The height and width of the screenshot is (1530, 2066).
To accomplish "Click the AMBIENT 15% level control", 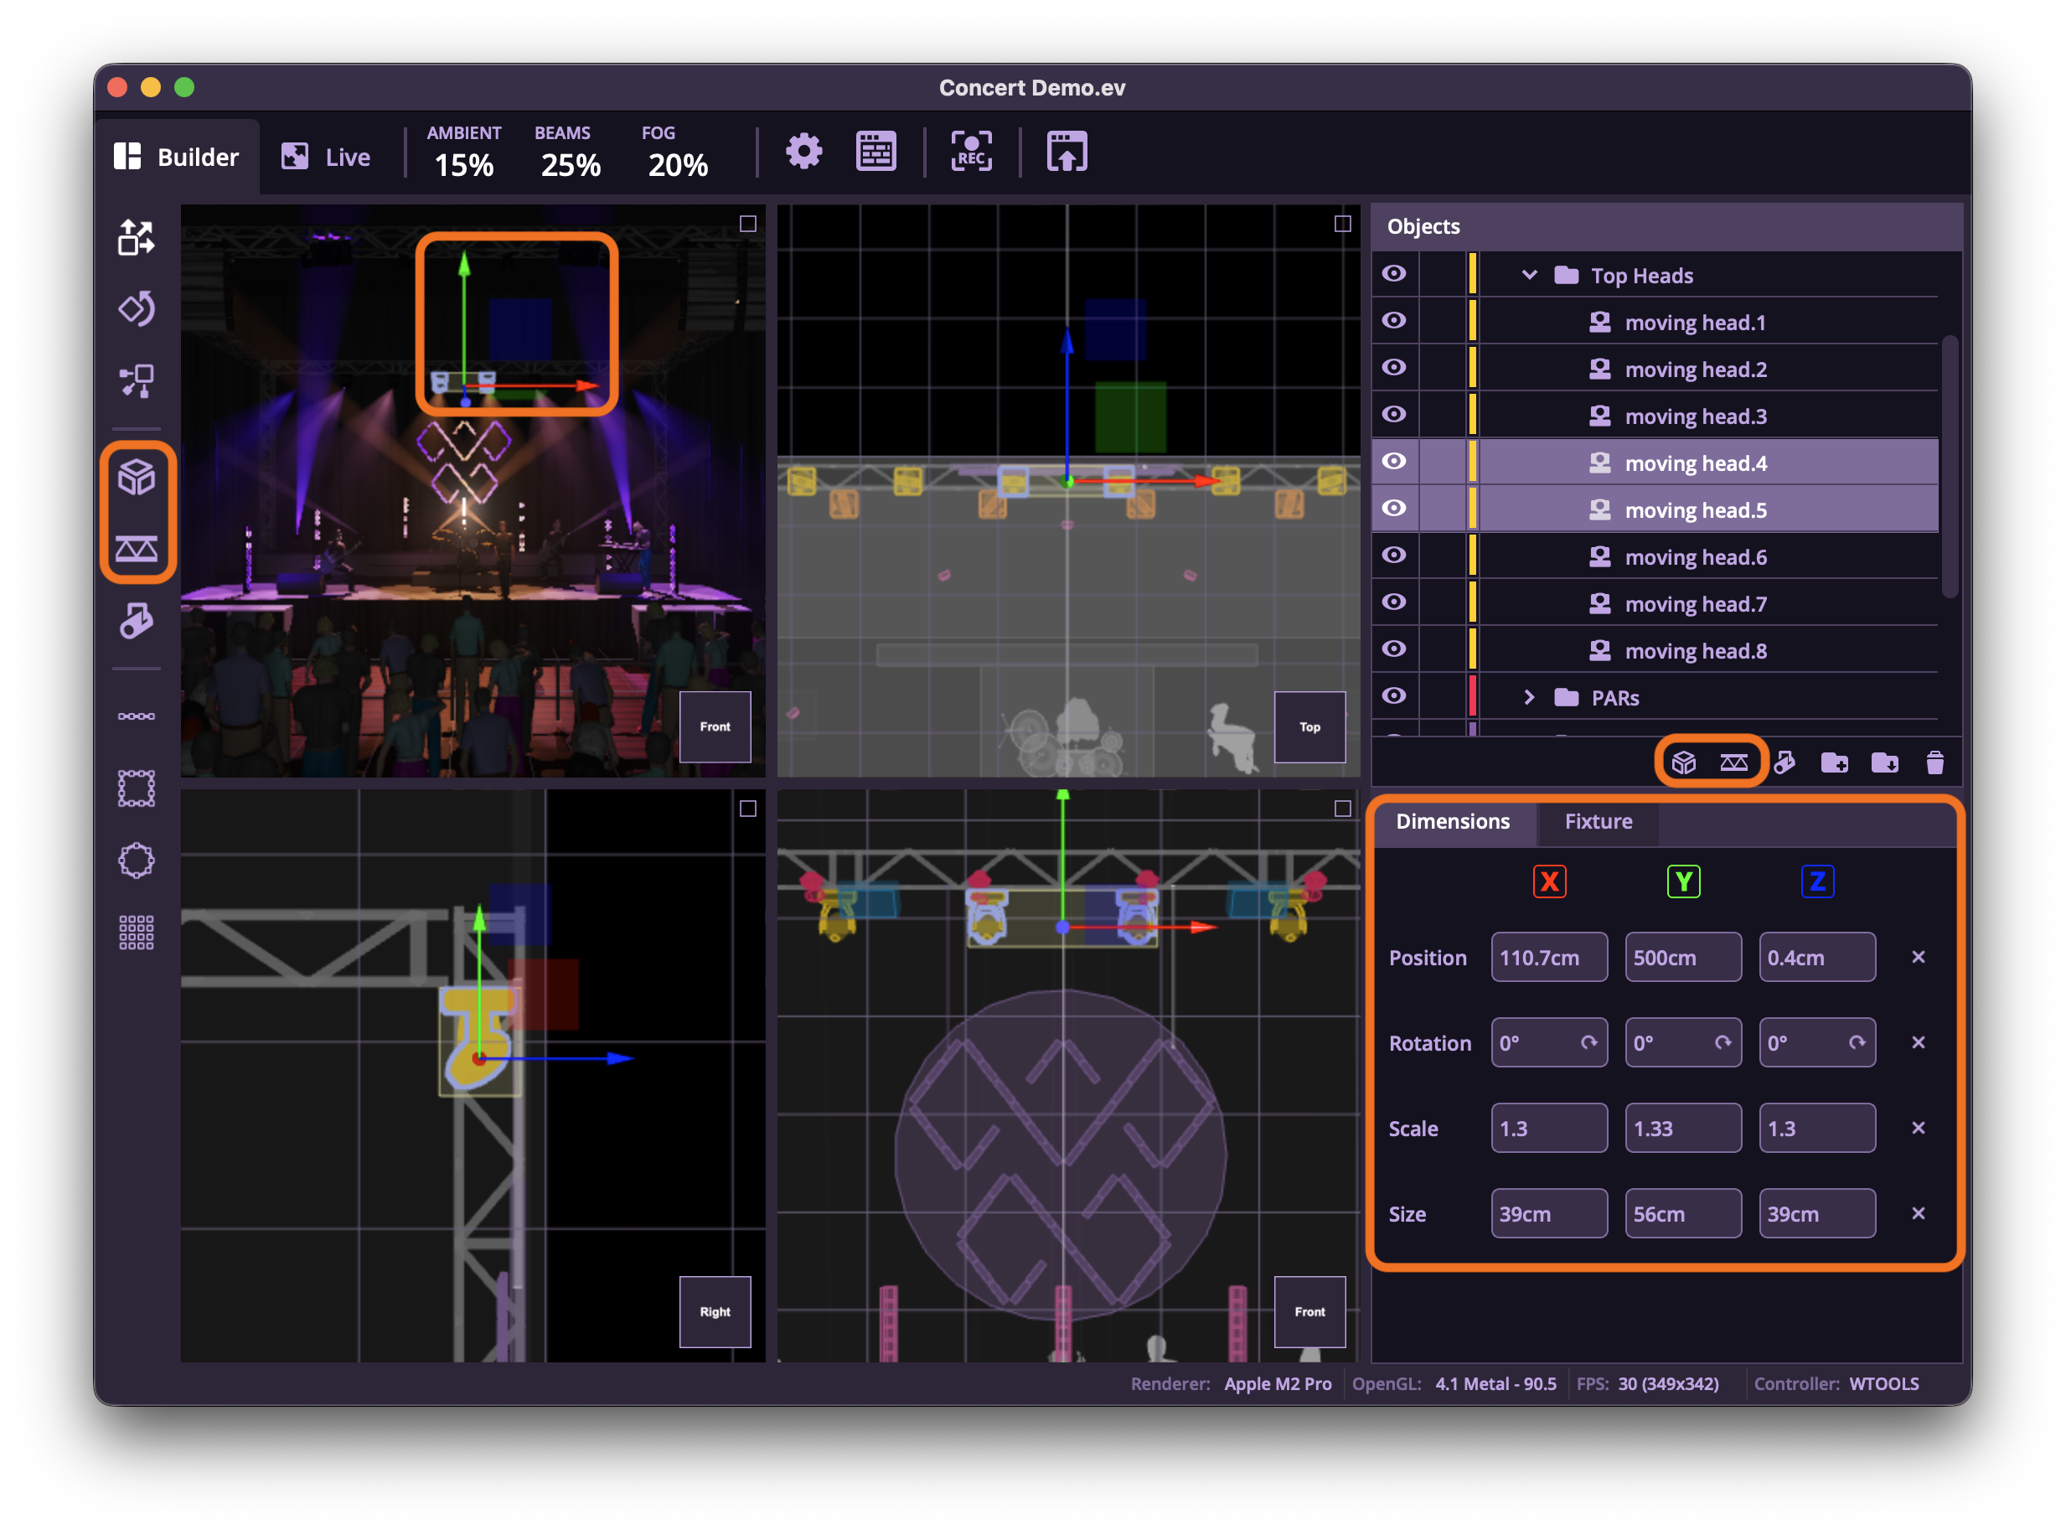I will [x=464, y=152].
